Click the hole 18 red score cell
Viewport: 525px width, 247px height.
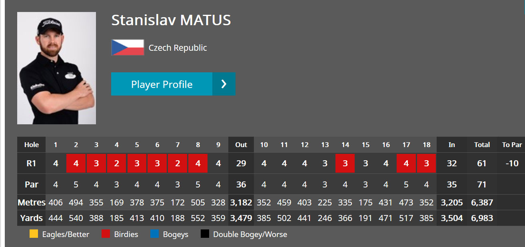click(426, 163)
